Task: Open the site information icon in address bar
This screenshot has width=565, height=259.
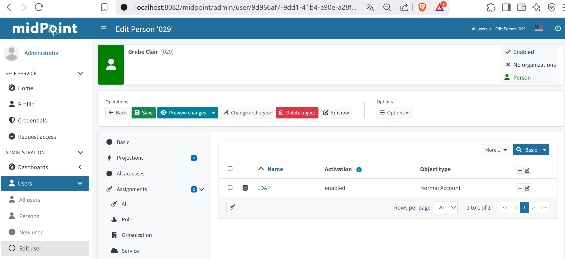Action: coord(124,7)
